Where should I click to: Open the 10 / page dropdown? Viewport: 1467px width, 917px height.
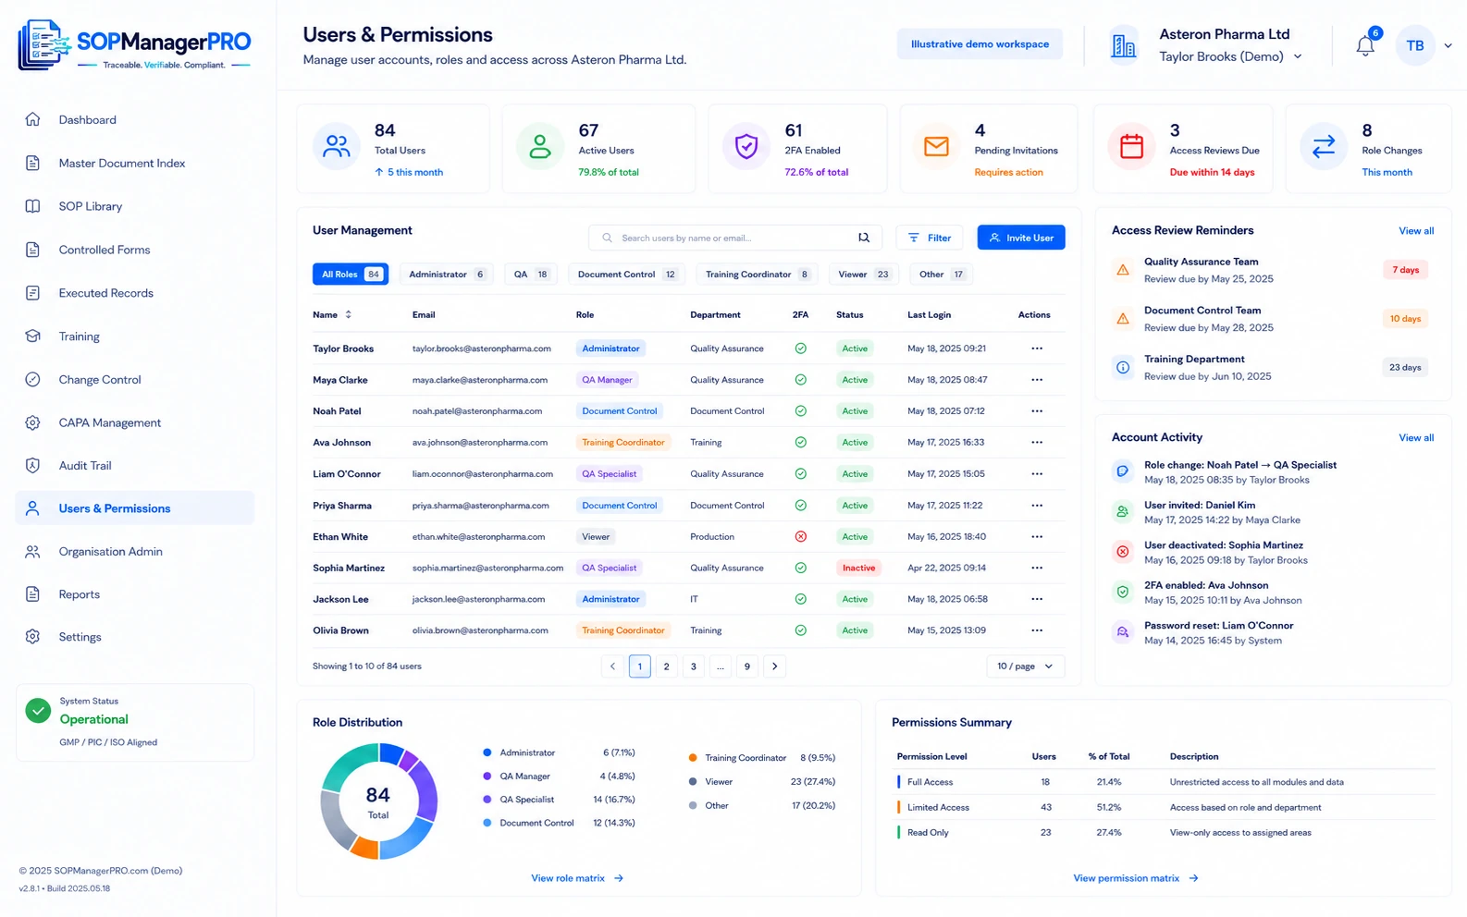[x=1025, y=666]
